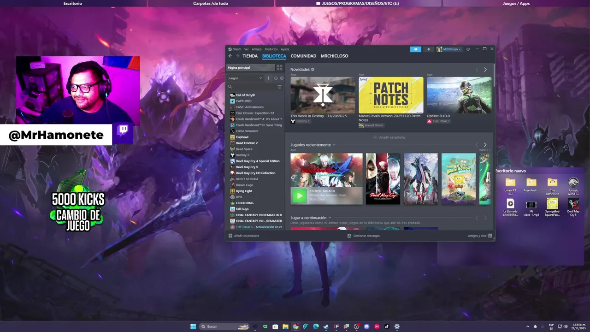Click Página principal button
Viewport: 590px width, 332px height.
point(250,67)
